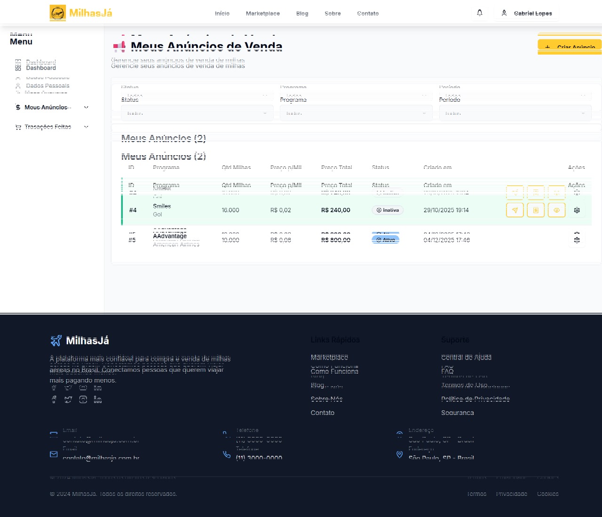Click the paper plane icon for Smiles listing
Screen dimensions: 602x517
pos(515,210)
